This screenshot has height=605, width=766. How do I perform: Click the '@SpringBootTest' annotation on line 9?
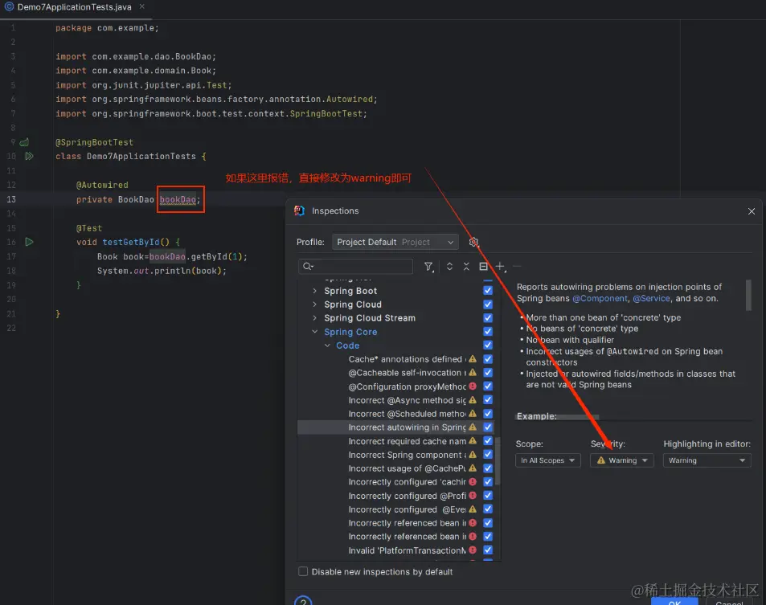point(94,142)
